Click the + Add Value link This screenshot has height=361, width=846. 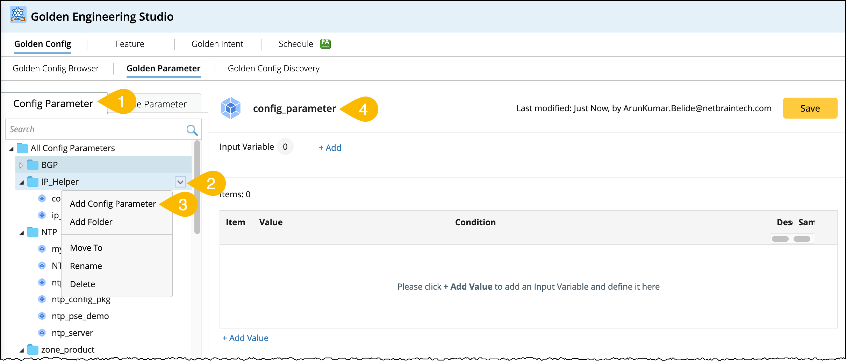pos(245,338)
